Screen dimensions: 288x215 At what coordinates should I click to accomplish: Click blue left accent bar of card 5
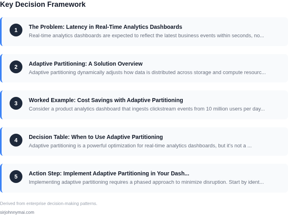1,178
